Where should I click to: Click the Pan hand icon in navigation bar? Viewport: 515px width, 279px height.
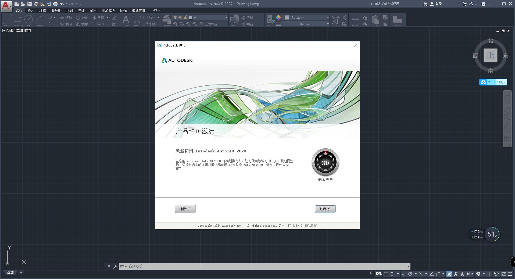[x=507, y=109]
